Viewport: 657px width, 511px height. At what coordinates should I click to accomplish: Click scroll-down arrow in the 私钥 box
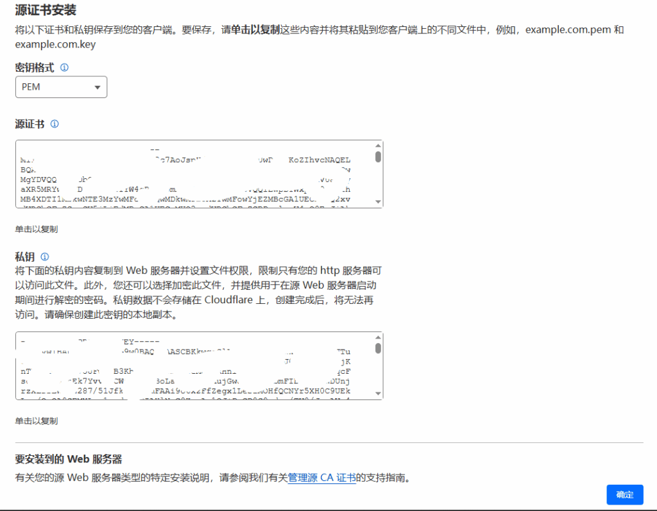(378, 393)
